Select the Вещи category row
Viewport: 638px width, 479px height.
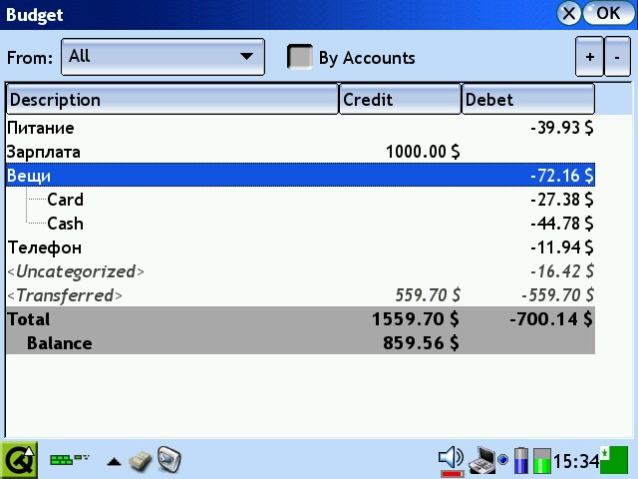[299, 176]
